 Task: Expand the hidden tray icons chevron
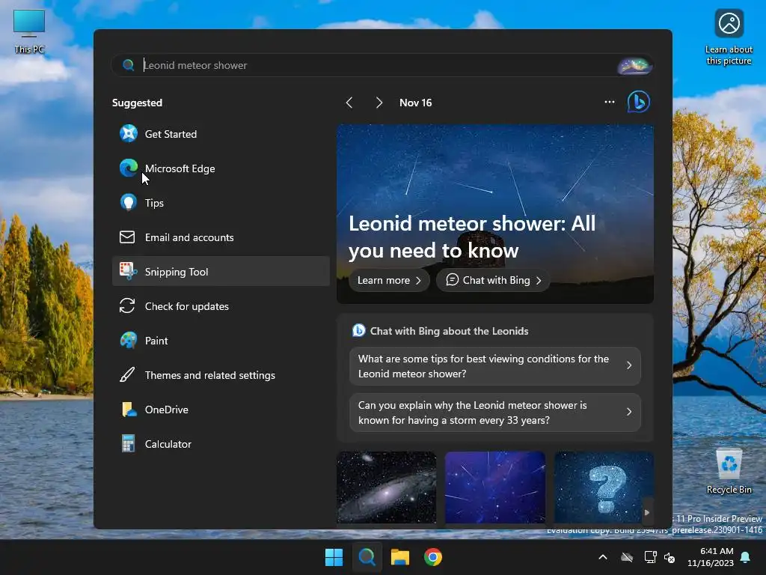[x=603, y=557]
